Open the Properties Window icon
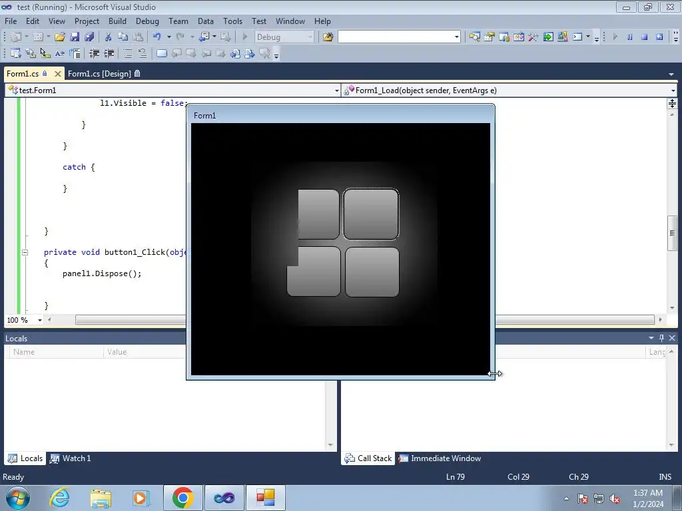 (489, 37)
